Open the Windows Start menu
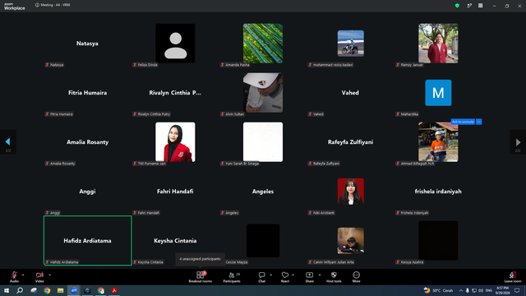 coord(7,290)
